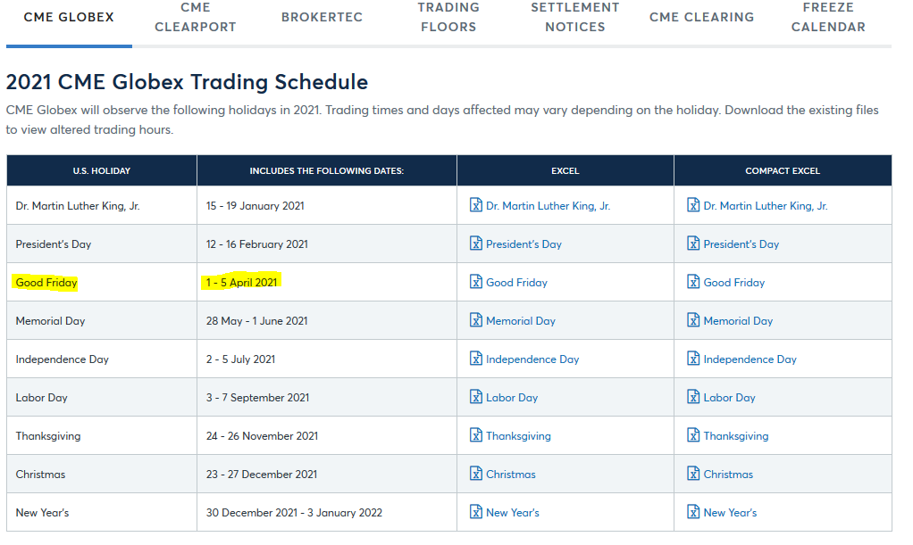The width and height of the screenshot is (913, 545).
Task: Click Compact Excel icon for Dr. Martin Luther King, Jr.
Action: (x=693, y=205)
